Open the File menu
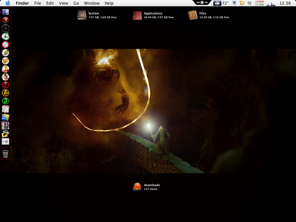This screenshot has height=222, width=296. (38, 3)
